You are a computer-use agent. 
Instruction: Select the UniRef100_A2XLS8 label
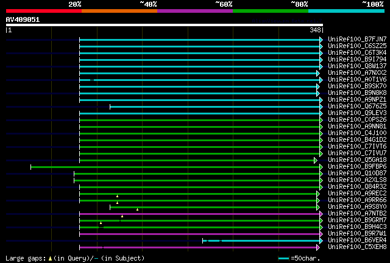[x=357, y=180]
